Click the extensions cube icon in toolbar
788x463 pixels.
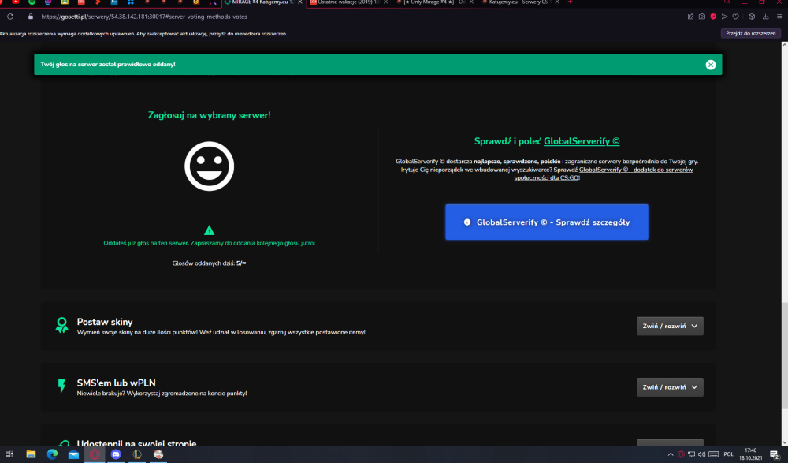tap(752, 17)
